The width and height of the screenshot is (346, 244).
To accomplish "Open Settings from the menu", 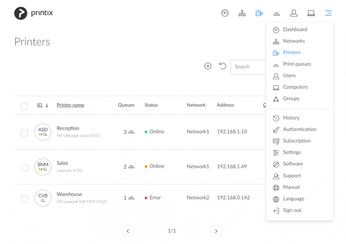I will (x=293, y=152).
